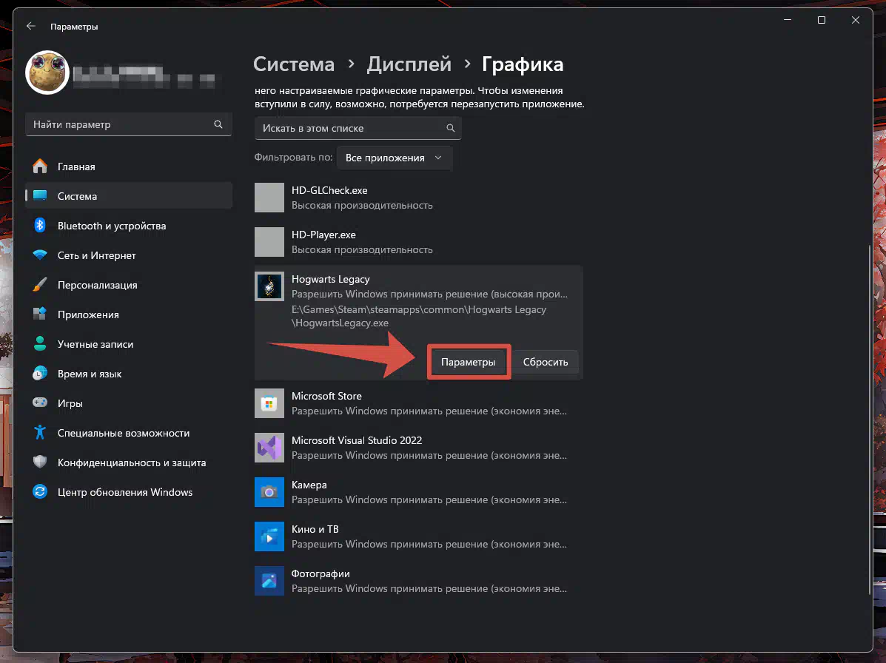886x663 pixels.
Task: Navigate to Дисплей in the breadcrumb
Action: tap(409, 64)
